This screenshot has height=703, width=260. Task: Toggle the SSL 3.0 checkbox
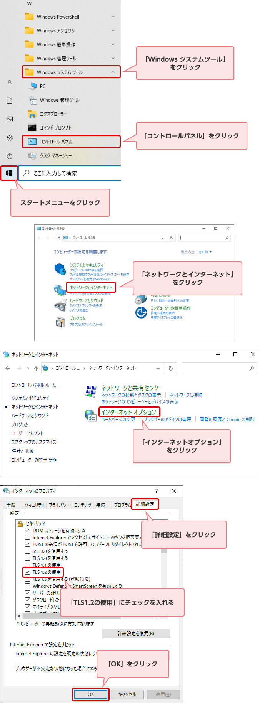coord(27,551)
